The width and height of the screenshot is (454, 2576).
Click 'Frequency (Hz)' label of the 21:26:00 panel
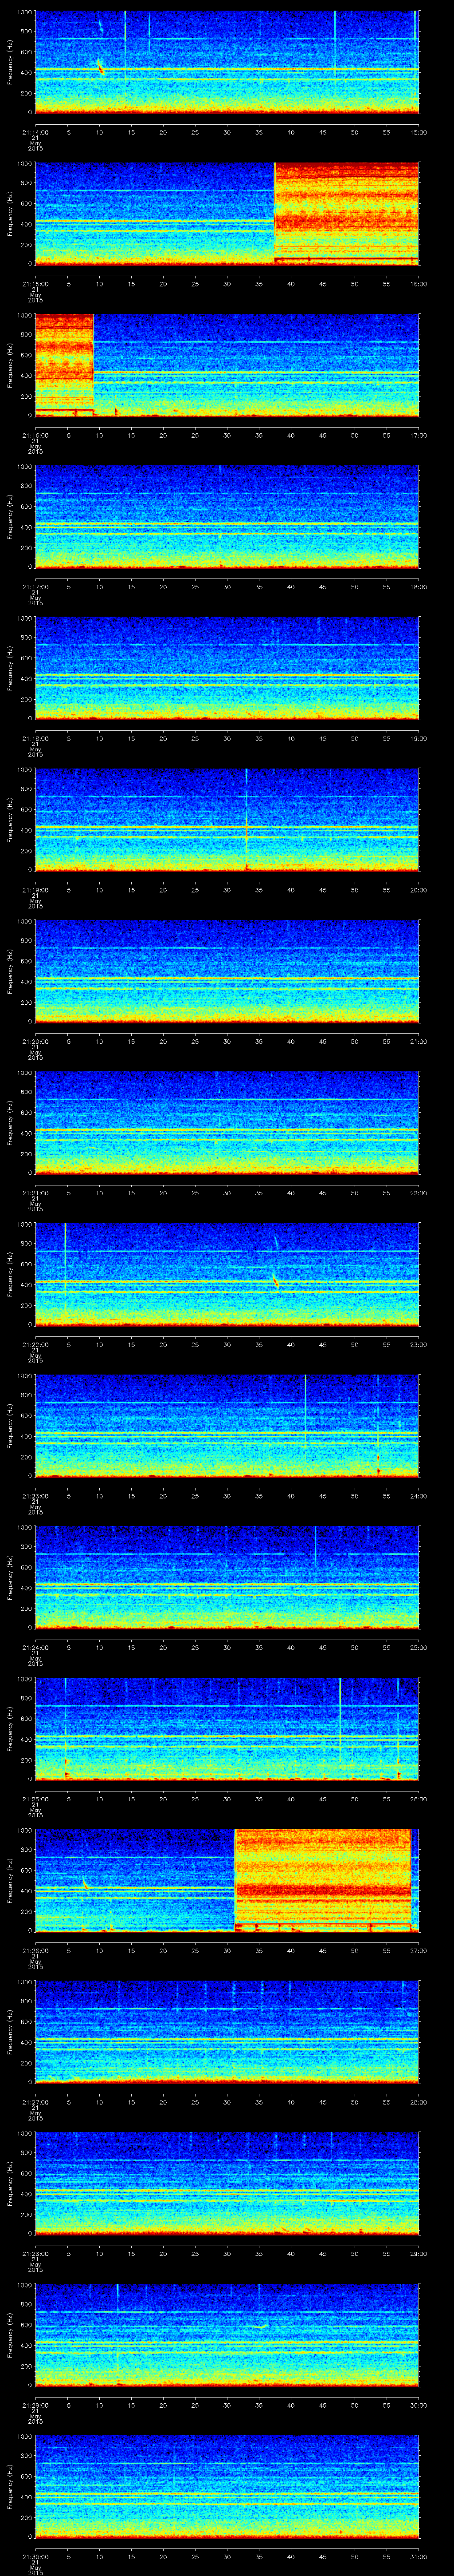(x=10, y=1880)
